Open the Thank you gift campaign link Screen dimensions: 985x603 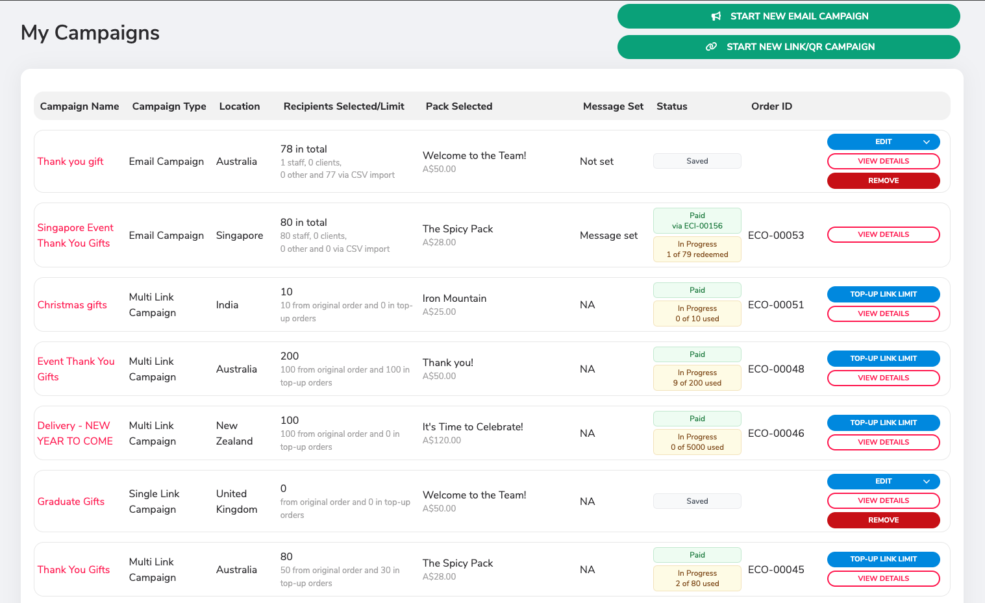click(x=71, y=162)
